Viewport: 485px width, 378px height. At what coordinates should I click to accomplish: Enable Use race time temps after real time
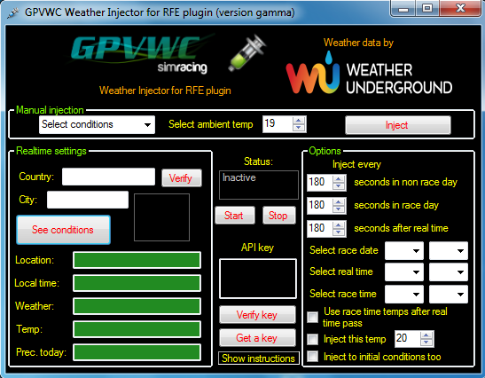pyautogui.click(x=312, y=317)
